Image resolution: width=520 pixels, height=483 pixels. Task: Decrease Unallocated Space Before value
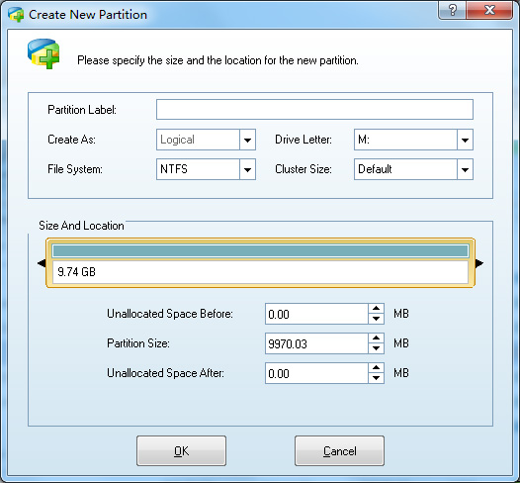[376, 319]
